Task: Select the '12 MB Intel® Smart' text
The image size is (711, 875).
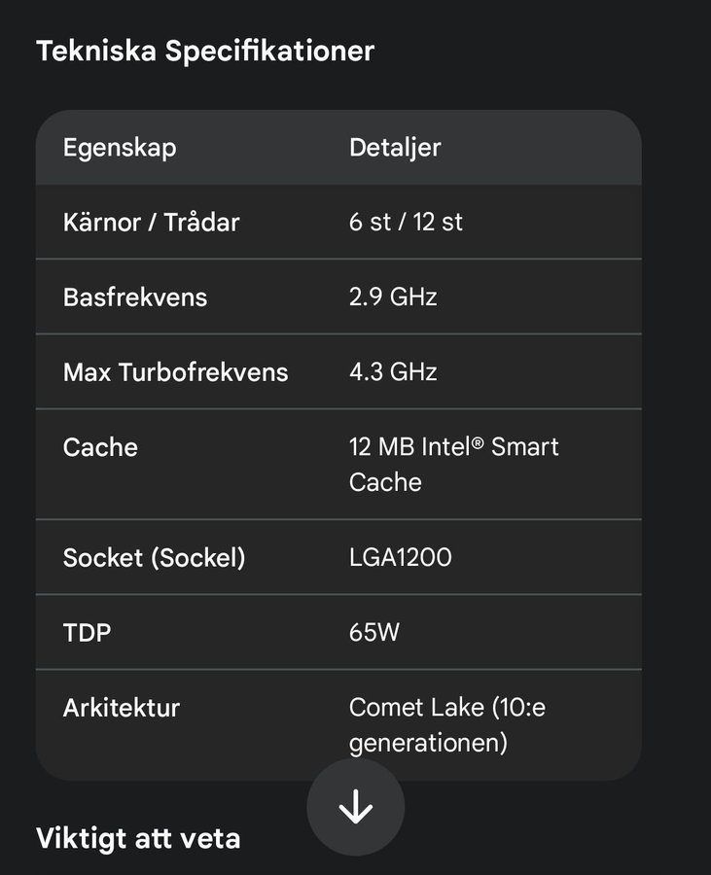Action: click(x=453, y=447)
